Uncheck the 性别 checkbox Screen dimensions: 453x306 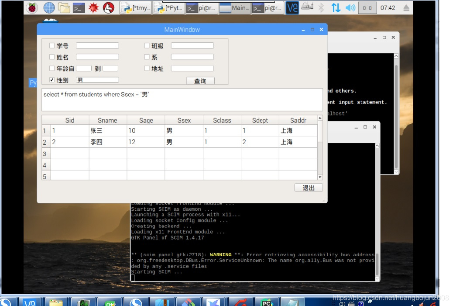coord(51,80)
